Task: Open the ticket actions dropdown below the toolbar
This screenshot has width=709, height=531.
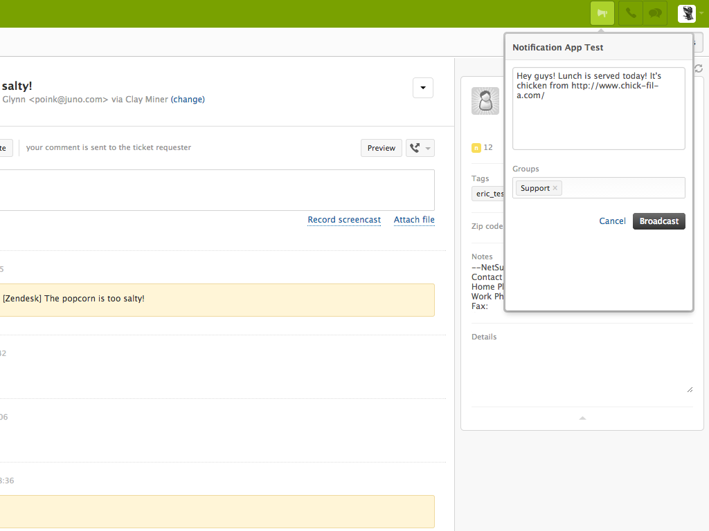Action: [x=422, y=88]
